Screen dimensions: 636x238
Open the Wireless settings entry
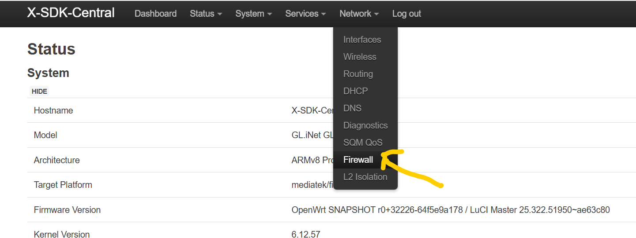tap(360, 57)
